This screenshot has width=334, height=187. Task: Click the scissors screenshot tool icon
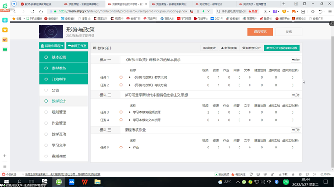[265, 11]
